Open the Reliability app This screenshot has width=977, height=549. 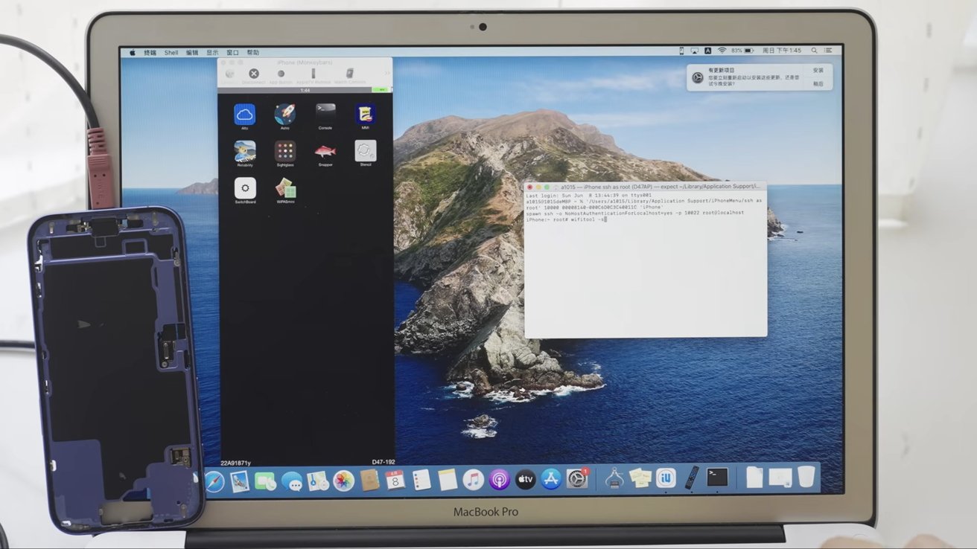[245, 151]
